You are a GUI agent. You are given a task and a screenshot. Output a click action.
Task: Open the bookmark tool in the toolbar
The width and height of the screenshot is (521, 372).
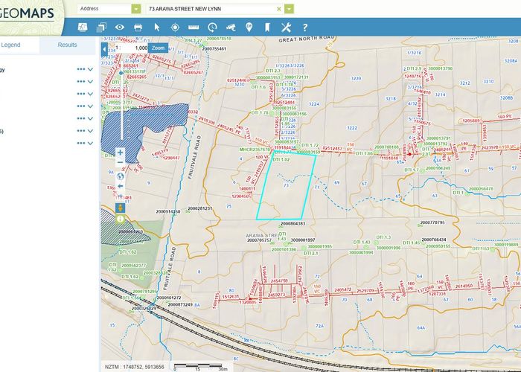click(266, 27)
